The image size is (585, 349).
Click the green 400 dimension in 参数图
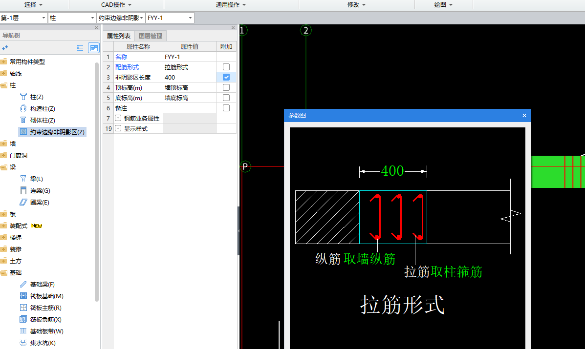pyautogui.click(x=392, y=171)
